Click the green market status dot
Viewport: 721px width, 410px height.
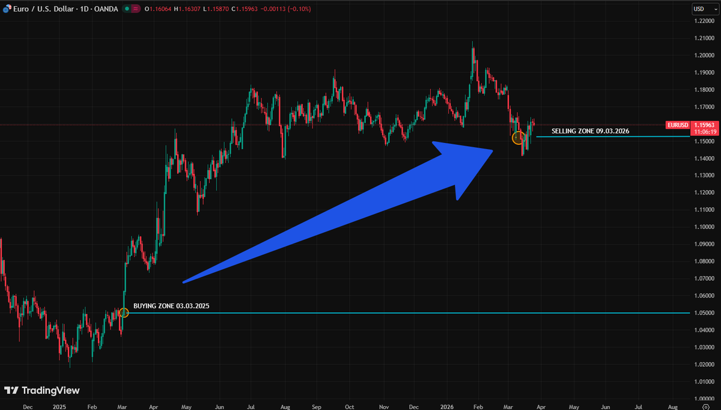click(126, 9)
